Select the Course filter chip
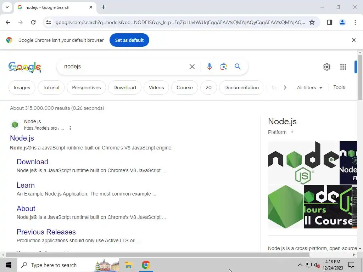 (184, 87)
